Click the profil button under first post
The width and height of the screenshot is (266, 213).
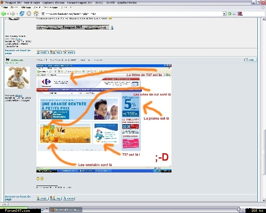[x=42, y=52]
